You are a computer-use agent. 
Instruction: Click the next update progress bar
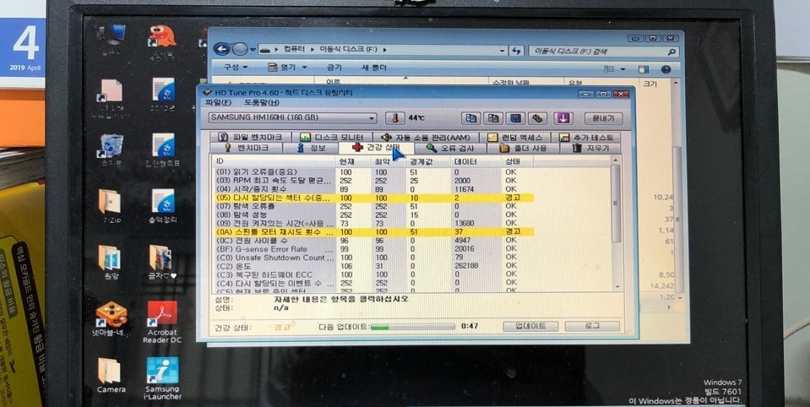(x=413, y=327)
